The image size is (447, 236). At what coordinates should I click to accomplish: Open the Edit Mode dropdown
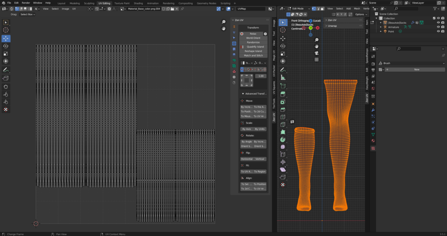click(x=299, y=8)
